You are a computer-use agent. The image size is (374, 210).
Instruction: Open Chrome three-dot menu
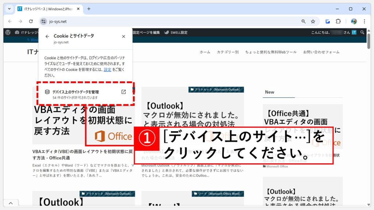(364, 22)
